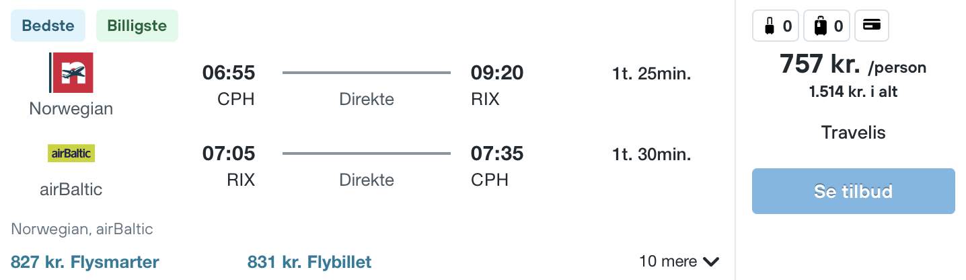Click the Travelis provider name

tap(853, 133)
